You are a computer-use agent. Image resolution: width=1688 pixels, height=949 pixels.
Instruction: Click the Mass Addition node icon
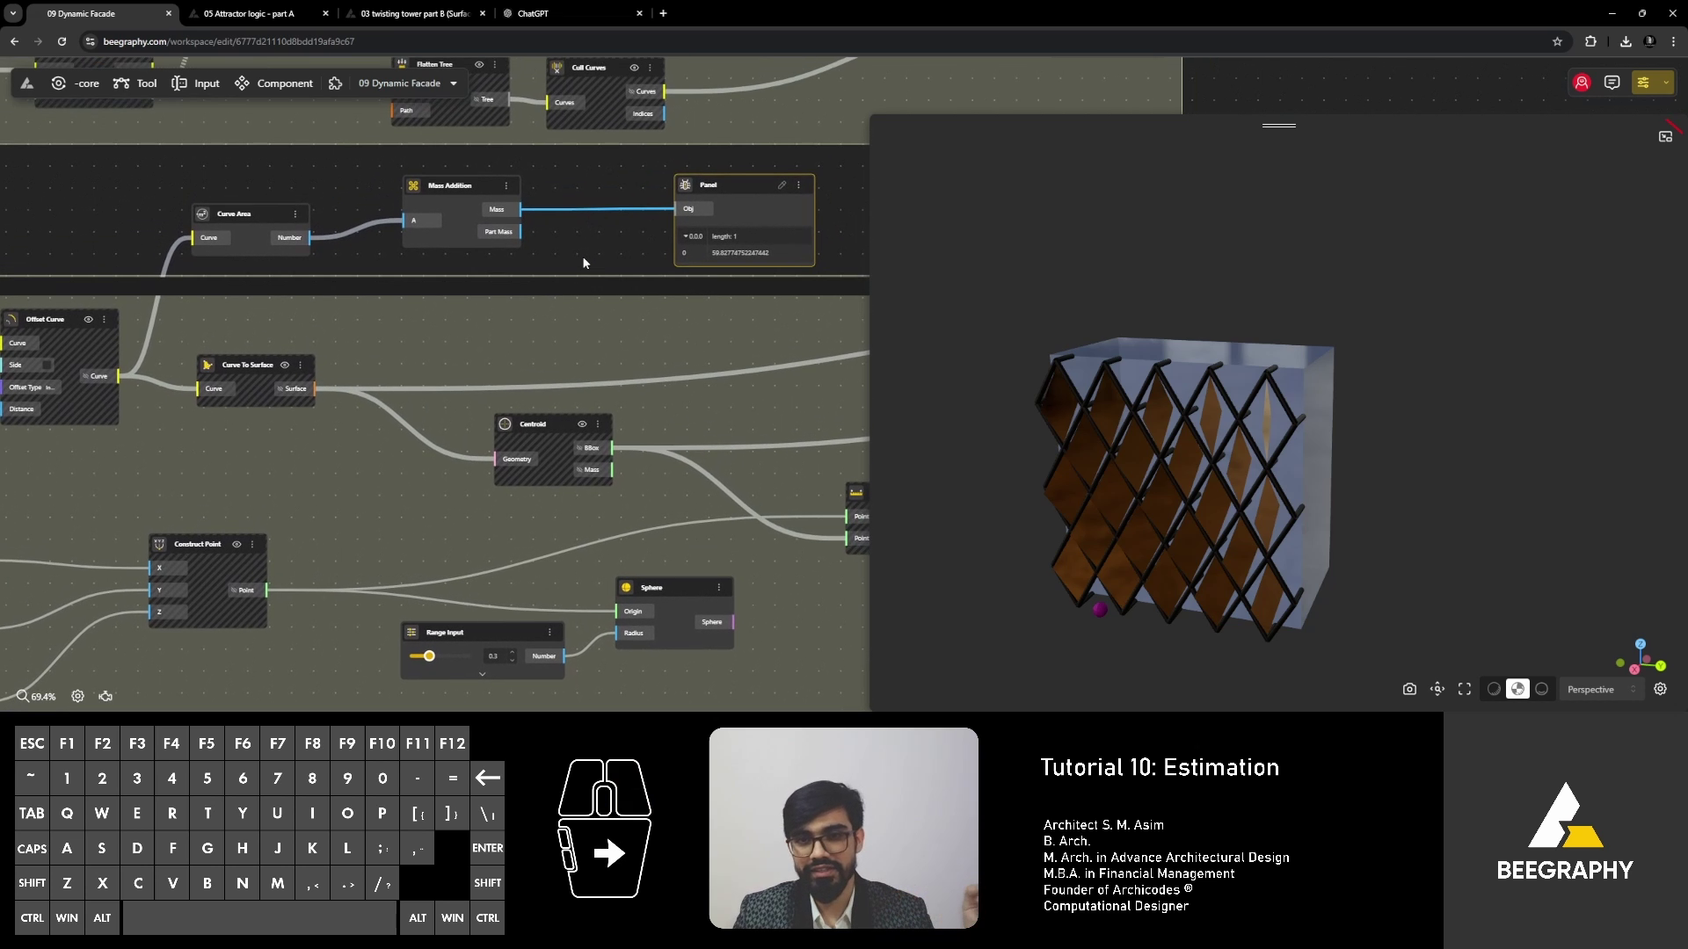coord(413,185)
